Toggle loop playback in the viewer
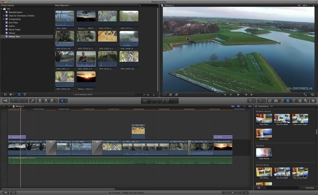The width and height of the screenshot is (318, 195). click(x=312, y=95)
